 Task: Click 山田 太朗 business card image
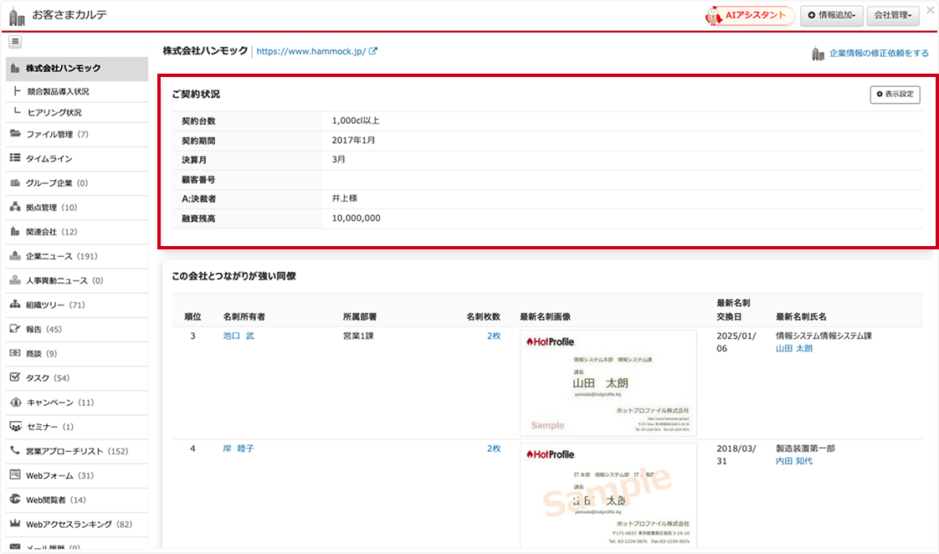[x=608, y=382]
